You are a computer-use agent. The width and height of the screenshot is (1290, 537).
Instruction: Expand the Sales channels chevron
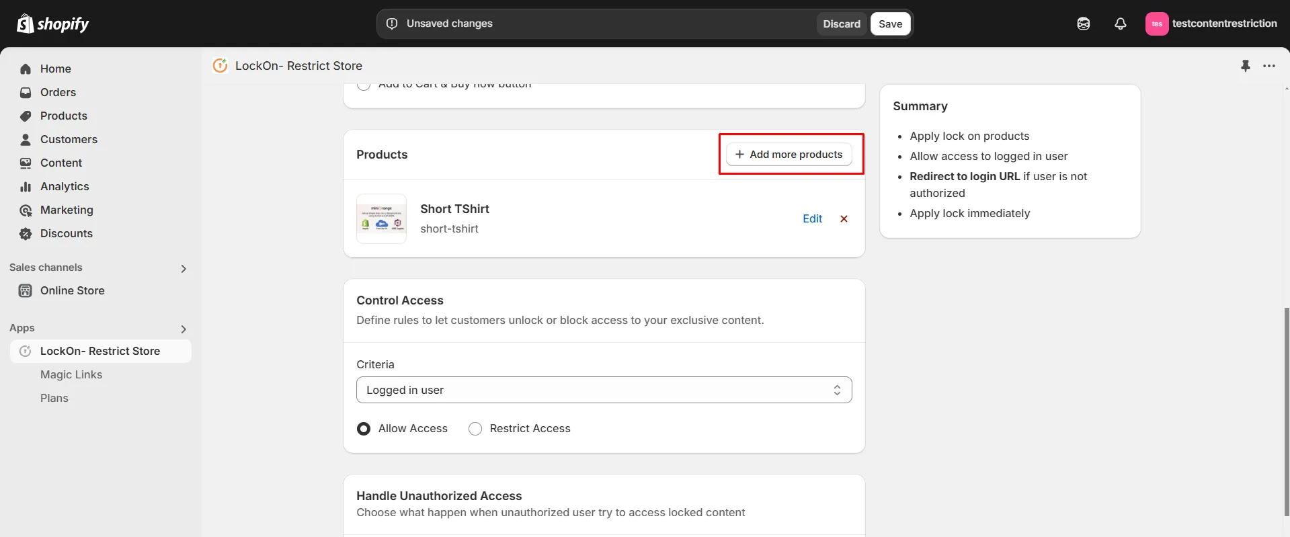[x=184, y=269]
